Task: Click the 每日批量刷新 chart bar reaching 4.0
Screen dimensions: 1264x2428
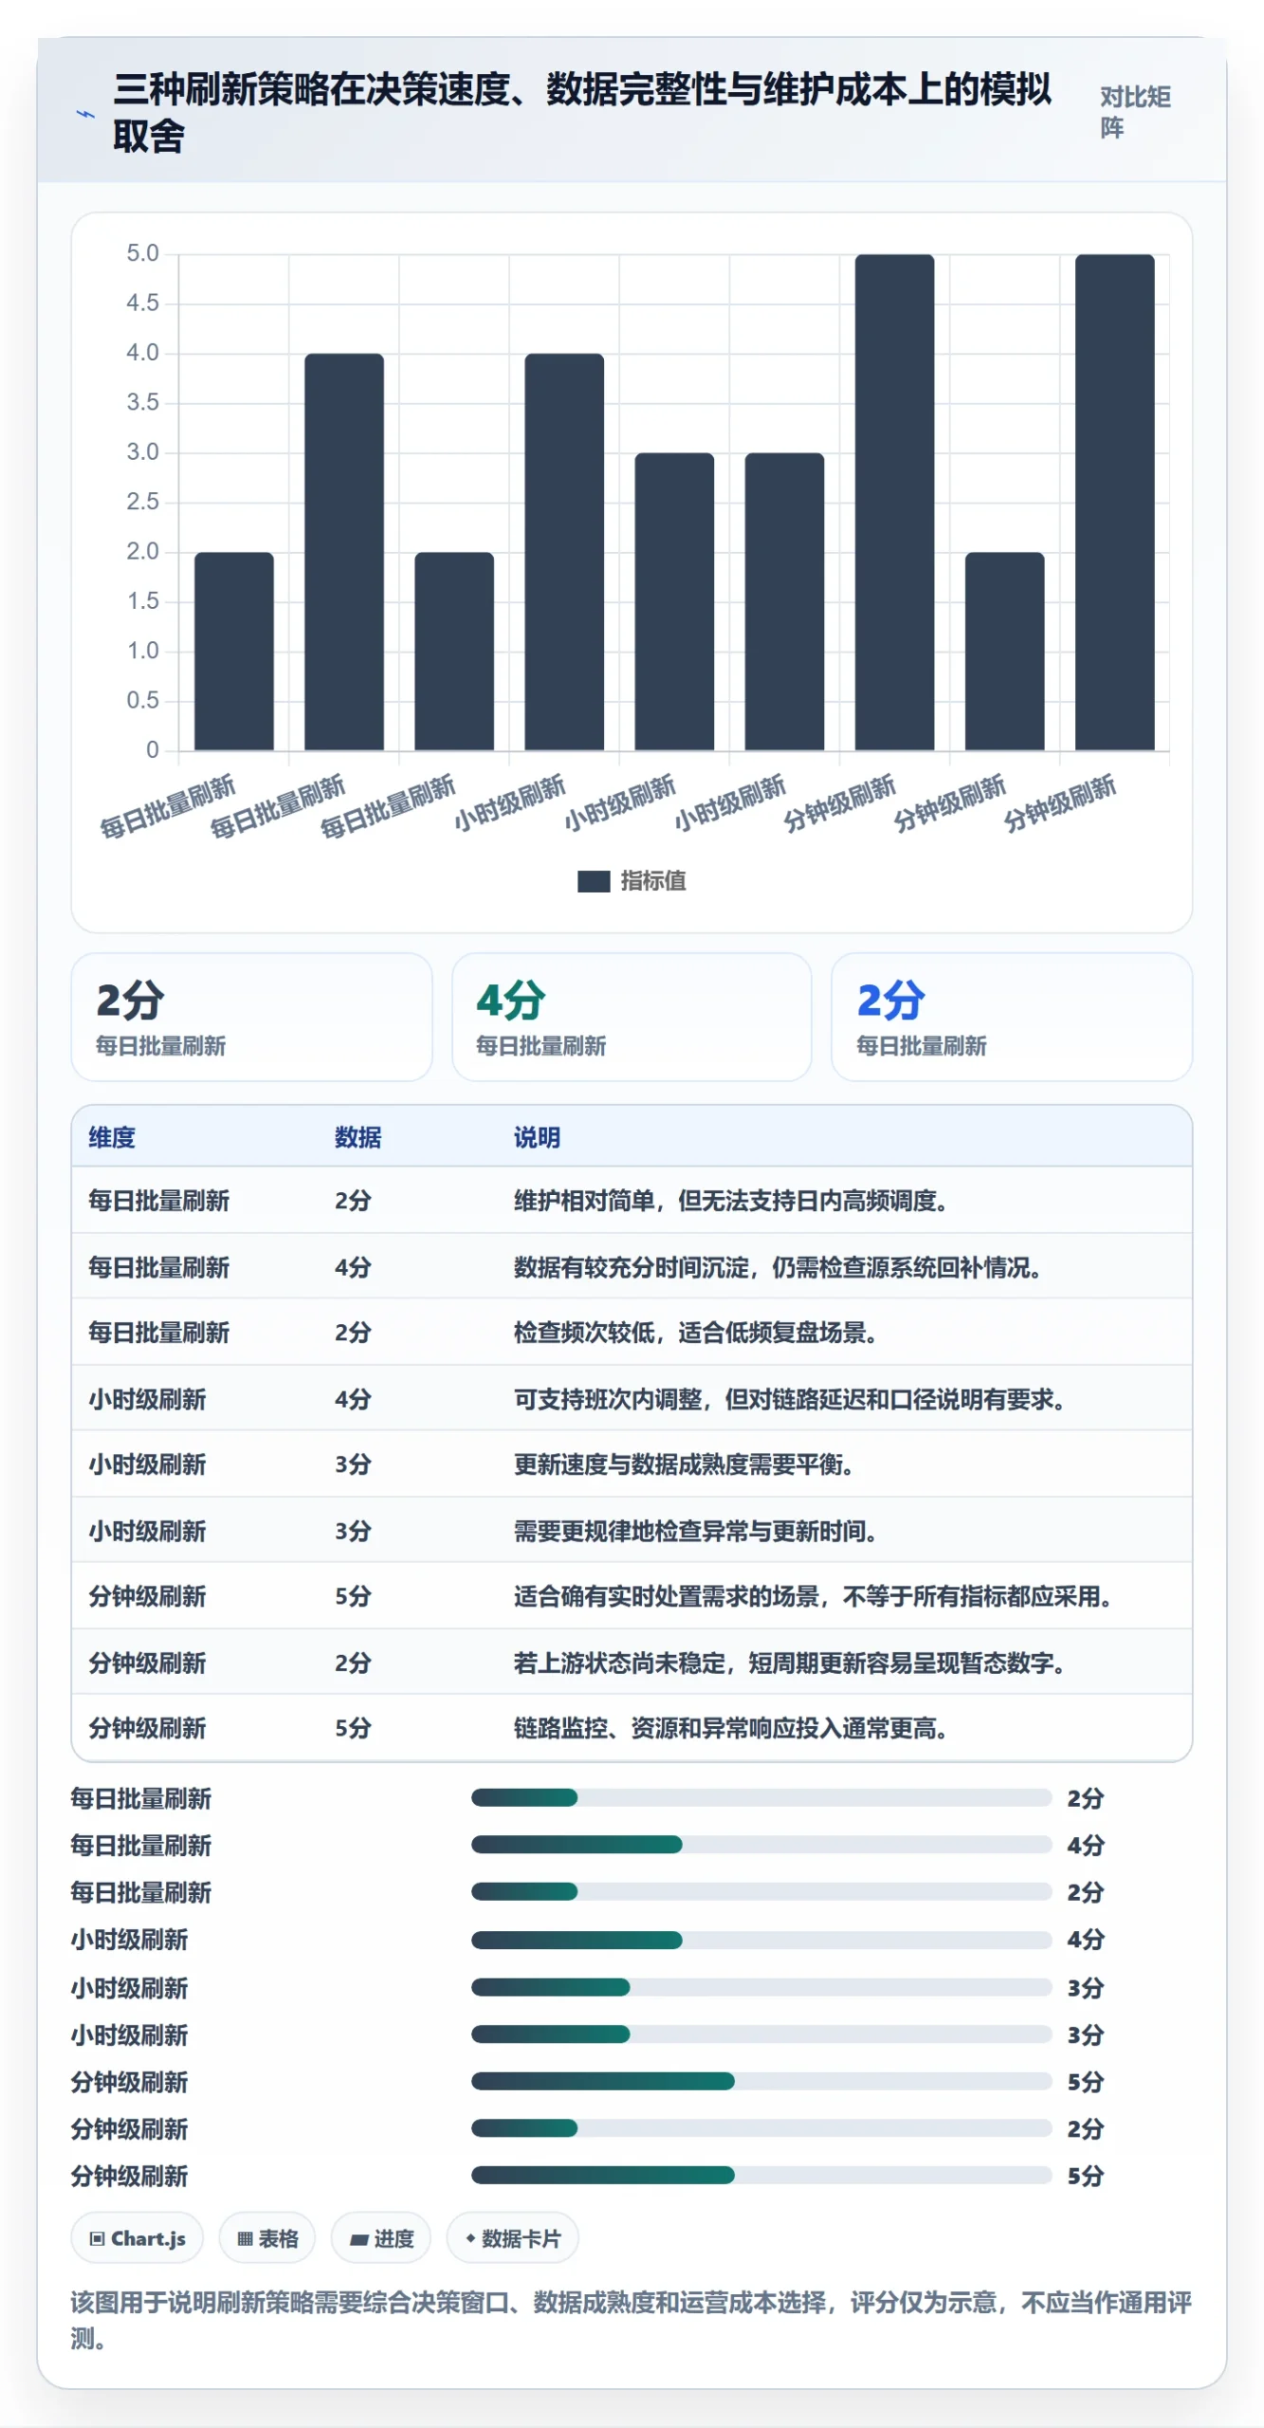Action: pyautogui.click(x=344, y=552)
